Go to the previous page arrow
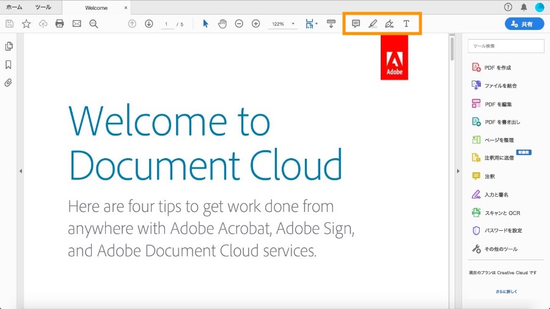The height and width of the screenshot is (309, 550). (132, 24)
